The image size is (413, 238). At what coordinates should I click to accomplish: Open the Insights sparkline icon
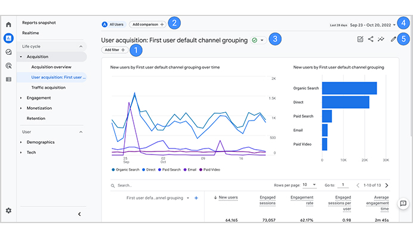381,39
